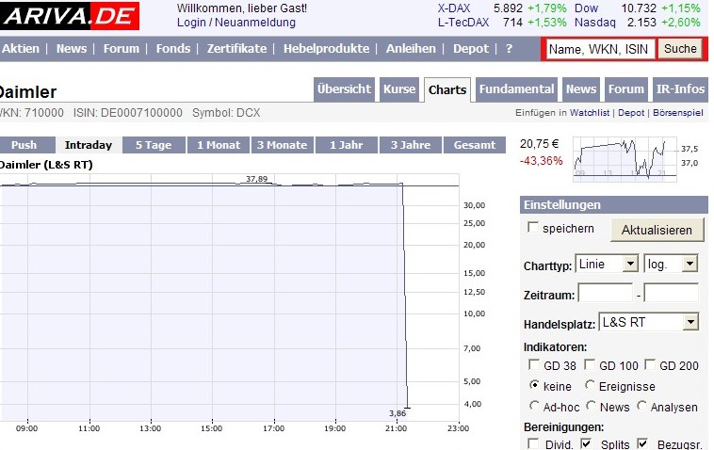The height and width of the screenshot is (450, 714).
Task: Click the main Daimler L&S RT chart
Action: click(x=230, y=297)
